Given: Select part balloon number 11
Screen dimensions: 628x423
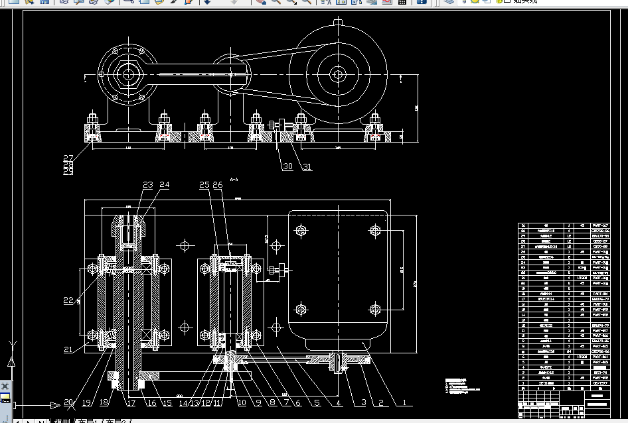Looking at the screenshot, I should (216, 402).
